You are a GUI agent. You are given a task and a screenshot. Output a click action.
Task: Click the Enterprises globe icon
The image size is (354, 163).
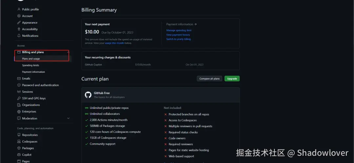[19, 112]
